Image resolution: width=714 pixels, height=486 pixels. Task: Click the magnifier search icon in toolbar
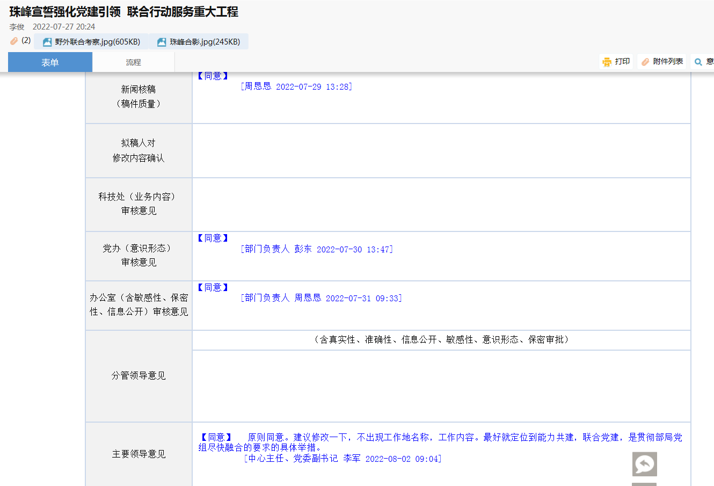(698, 62)
